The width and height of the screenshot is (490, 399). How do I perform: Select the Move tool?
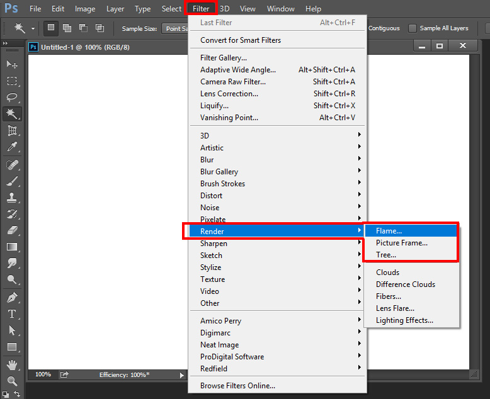coord(12,64)
